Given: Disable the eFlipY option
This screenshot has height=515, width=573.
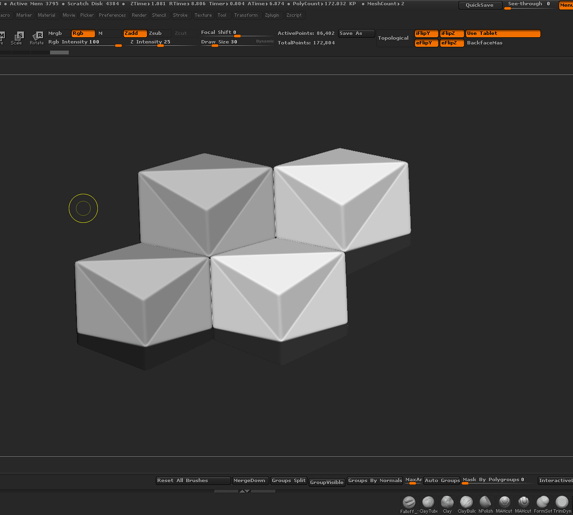Looking at the screenshot, I should (426, 43).
